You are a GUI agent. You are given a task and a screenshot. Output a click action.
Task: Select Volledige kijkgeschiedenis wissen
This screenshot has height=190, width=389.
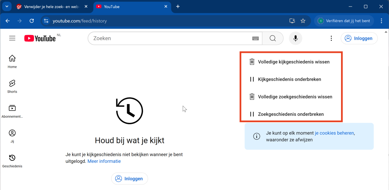293,62
